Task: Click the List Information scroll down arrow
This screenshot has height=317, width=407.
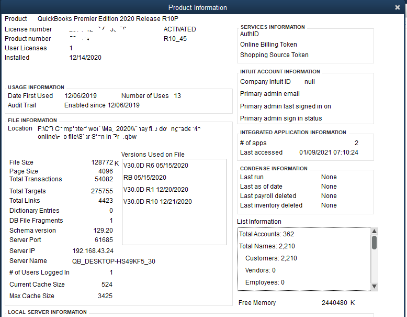Action: point(374,286)
